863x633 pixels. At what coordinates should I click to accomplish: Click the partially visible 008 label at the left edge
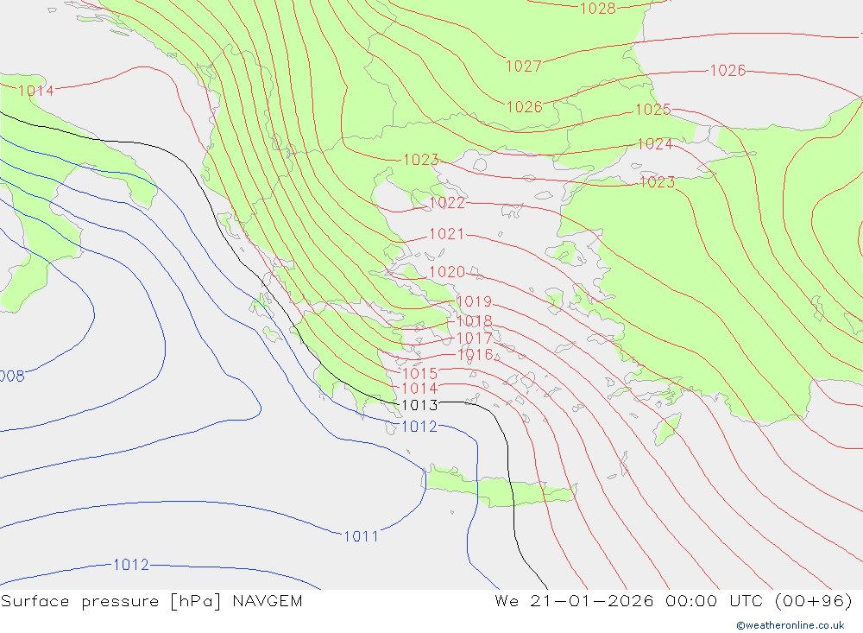(12, 377)
